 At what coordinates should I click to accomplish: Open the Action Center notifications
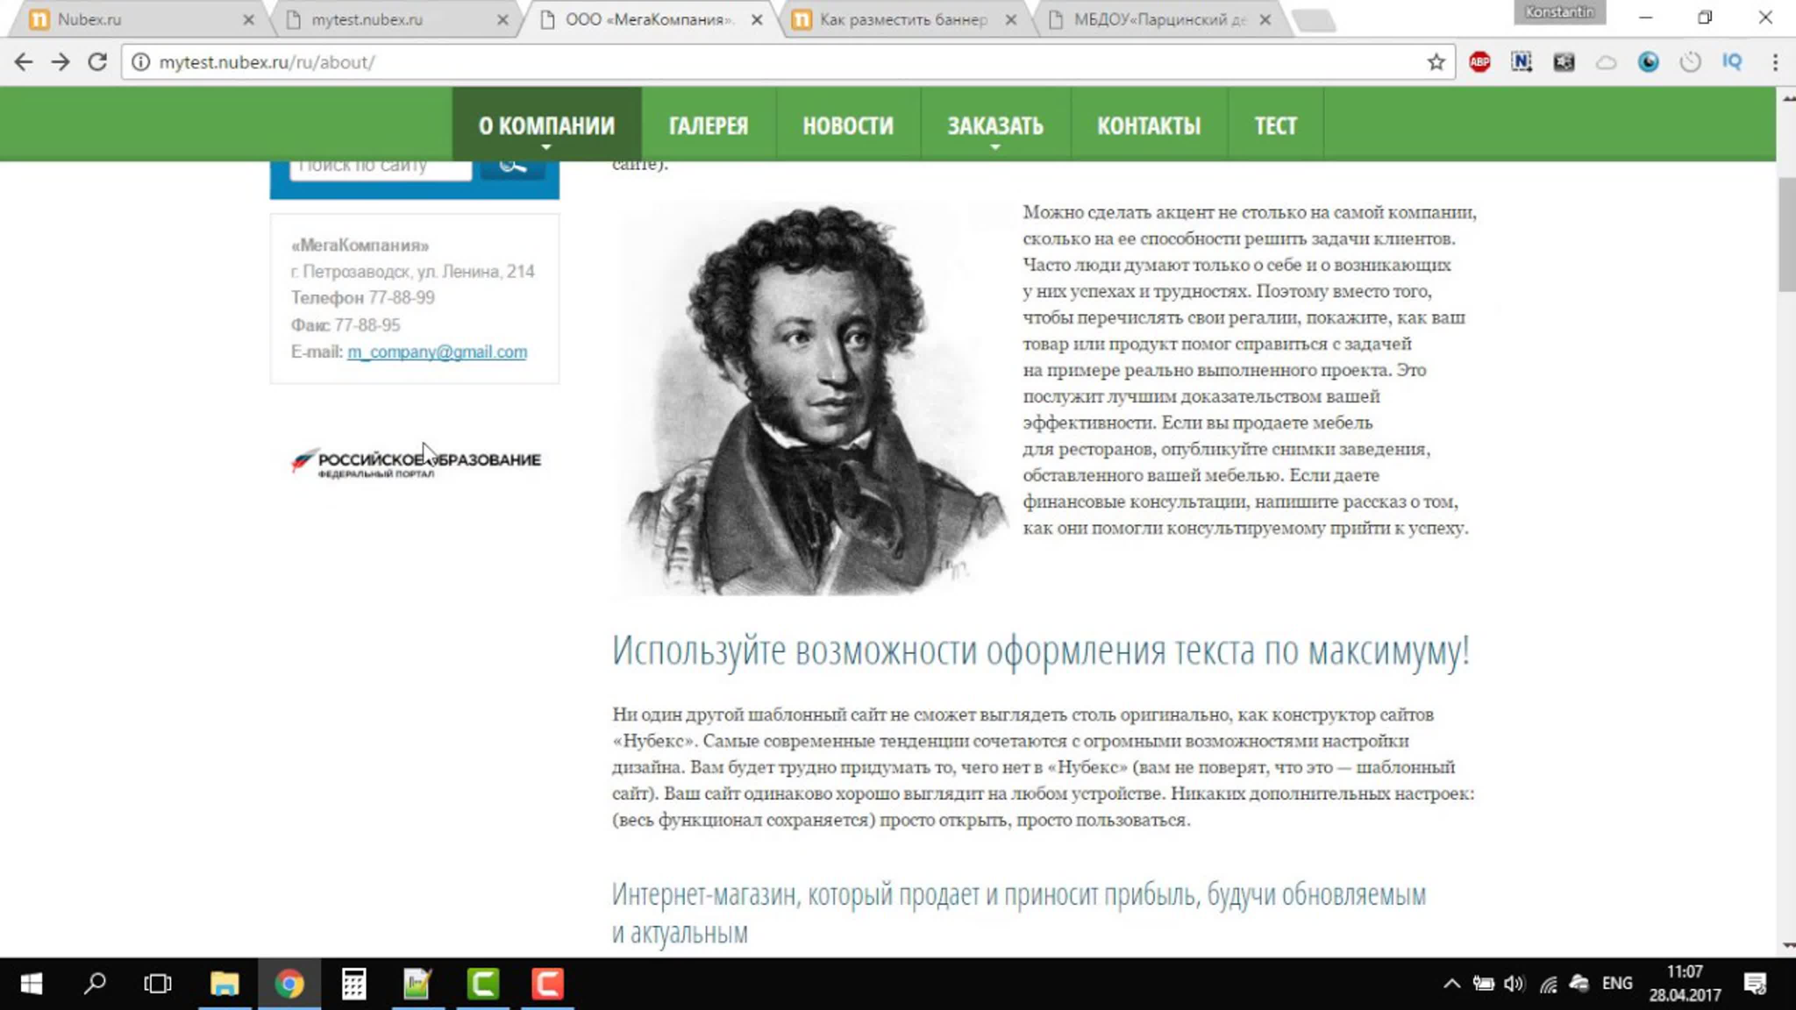coord(1754,984)
